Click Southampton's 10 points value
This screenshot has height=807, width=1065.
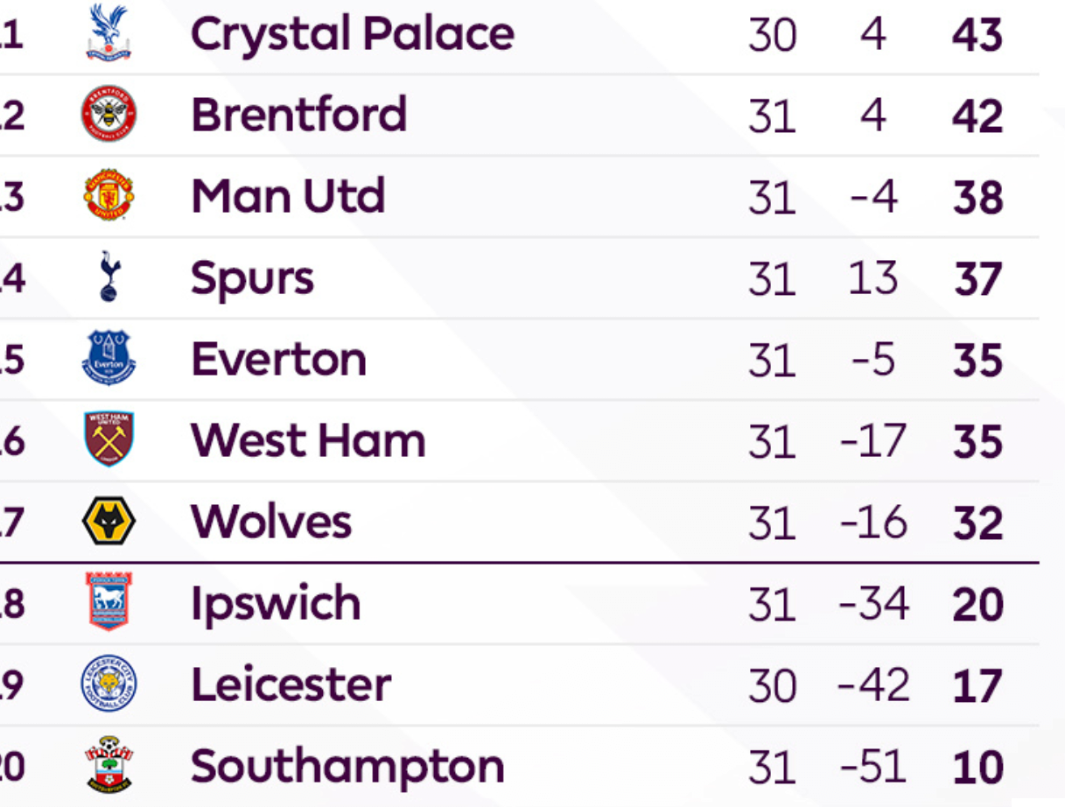pos(978,767)
